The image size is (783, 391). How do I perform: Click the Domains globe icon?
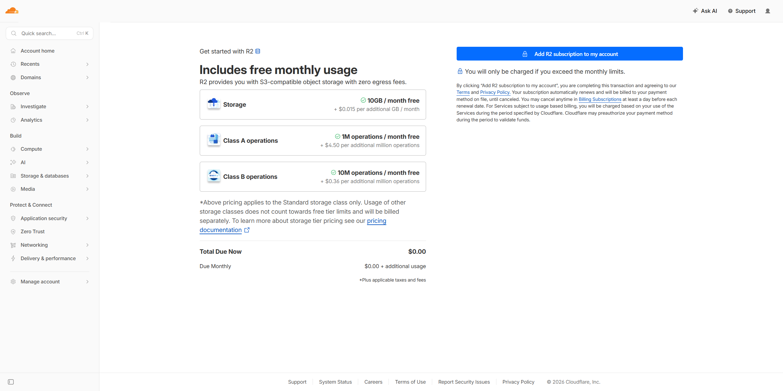click(x=13, y=78)
